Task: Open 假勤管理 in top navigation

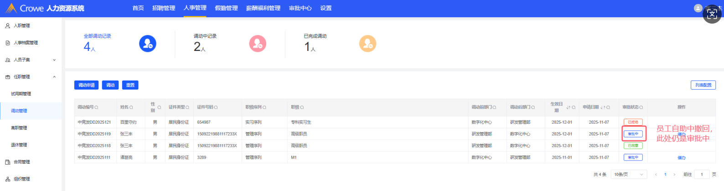Action: click(x=227, y=8)
